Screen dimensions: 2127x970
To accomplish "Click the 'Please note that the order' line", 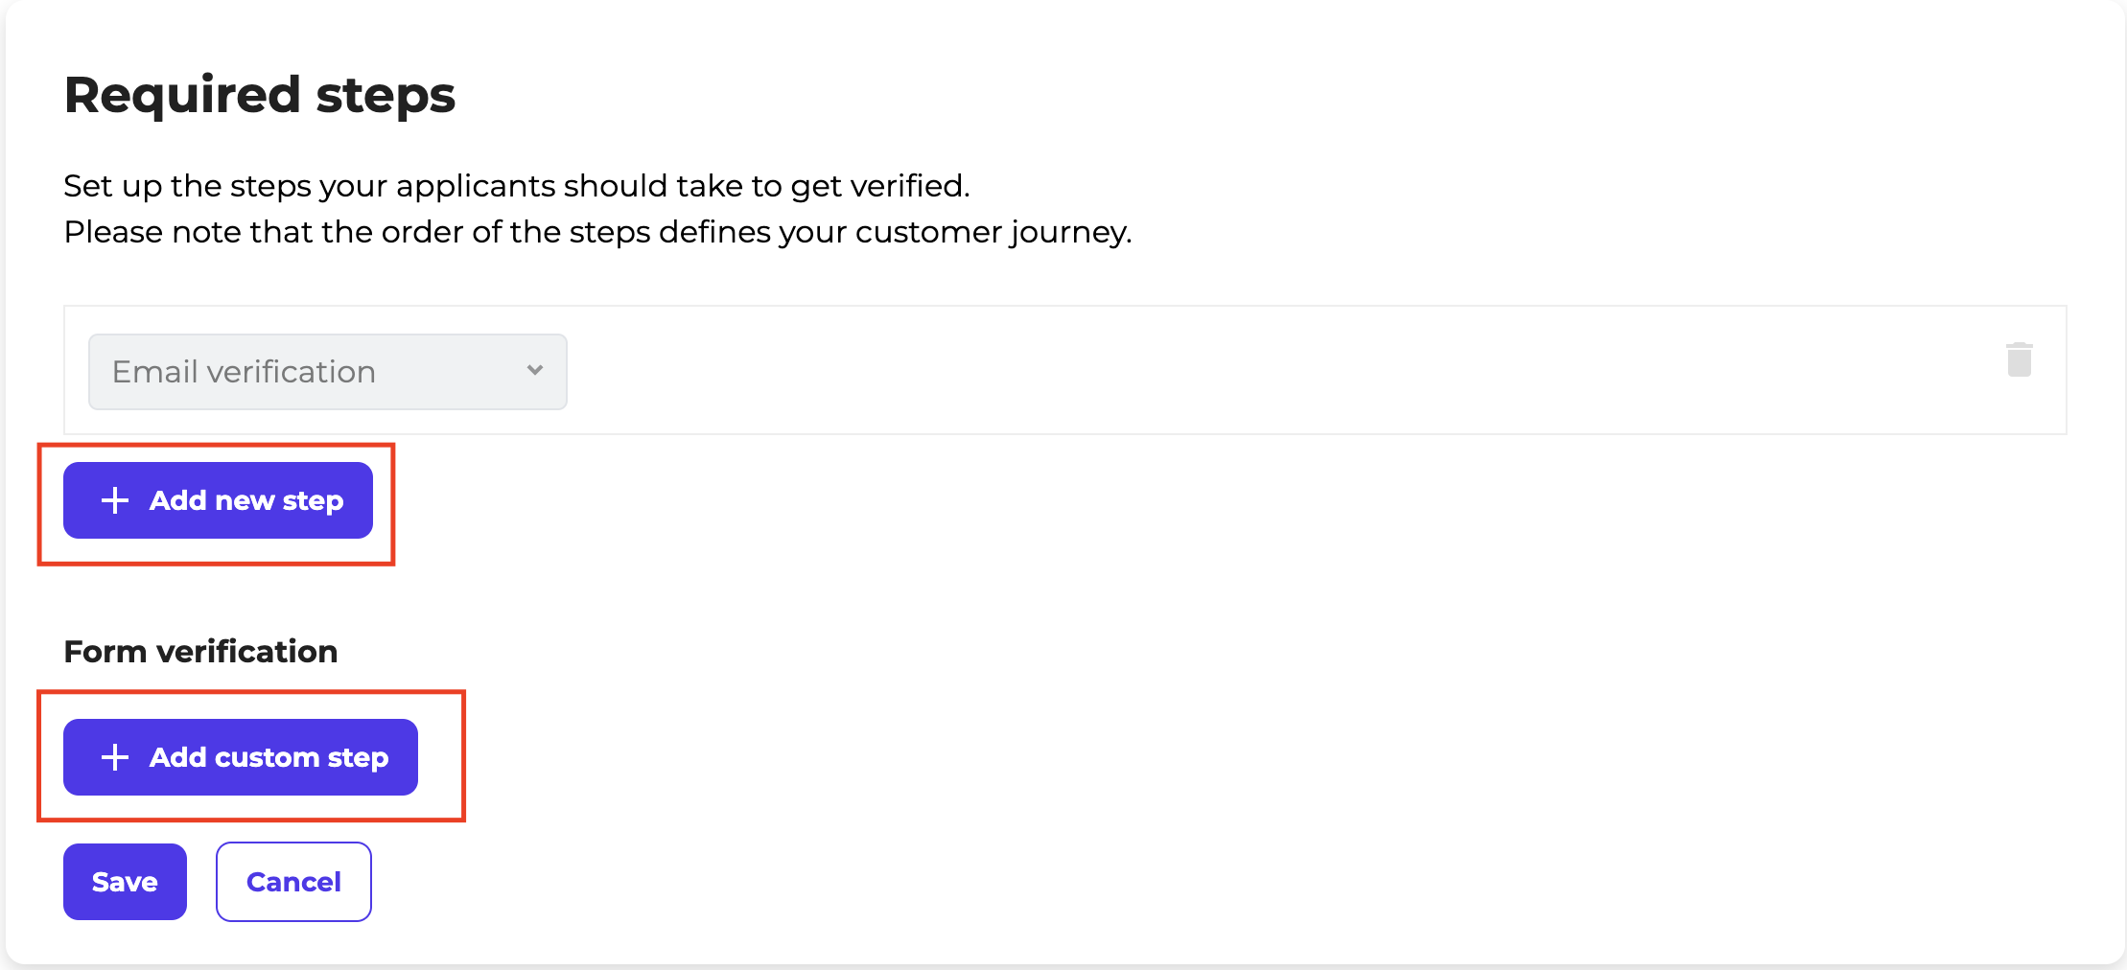I will [596, 232].
